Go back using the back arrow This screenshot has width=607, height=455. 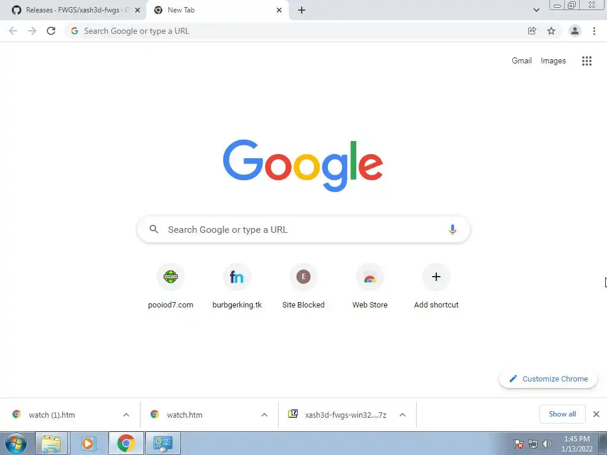pos(13,31)
